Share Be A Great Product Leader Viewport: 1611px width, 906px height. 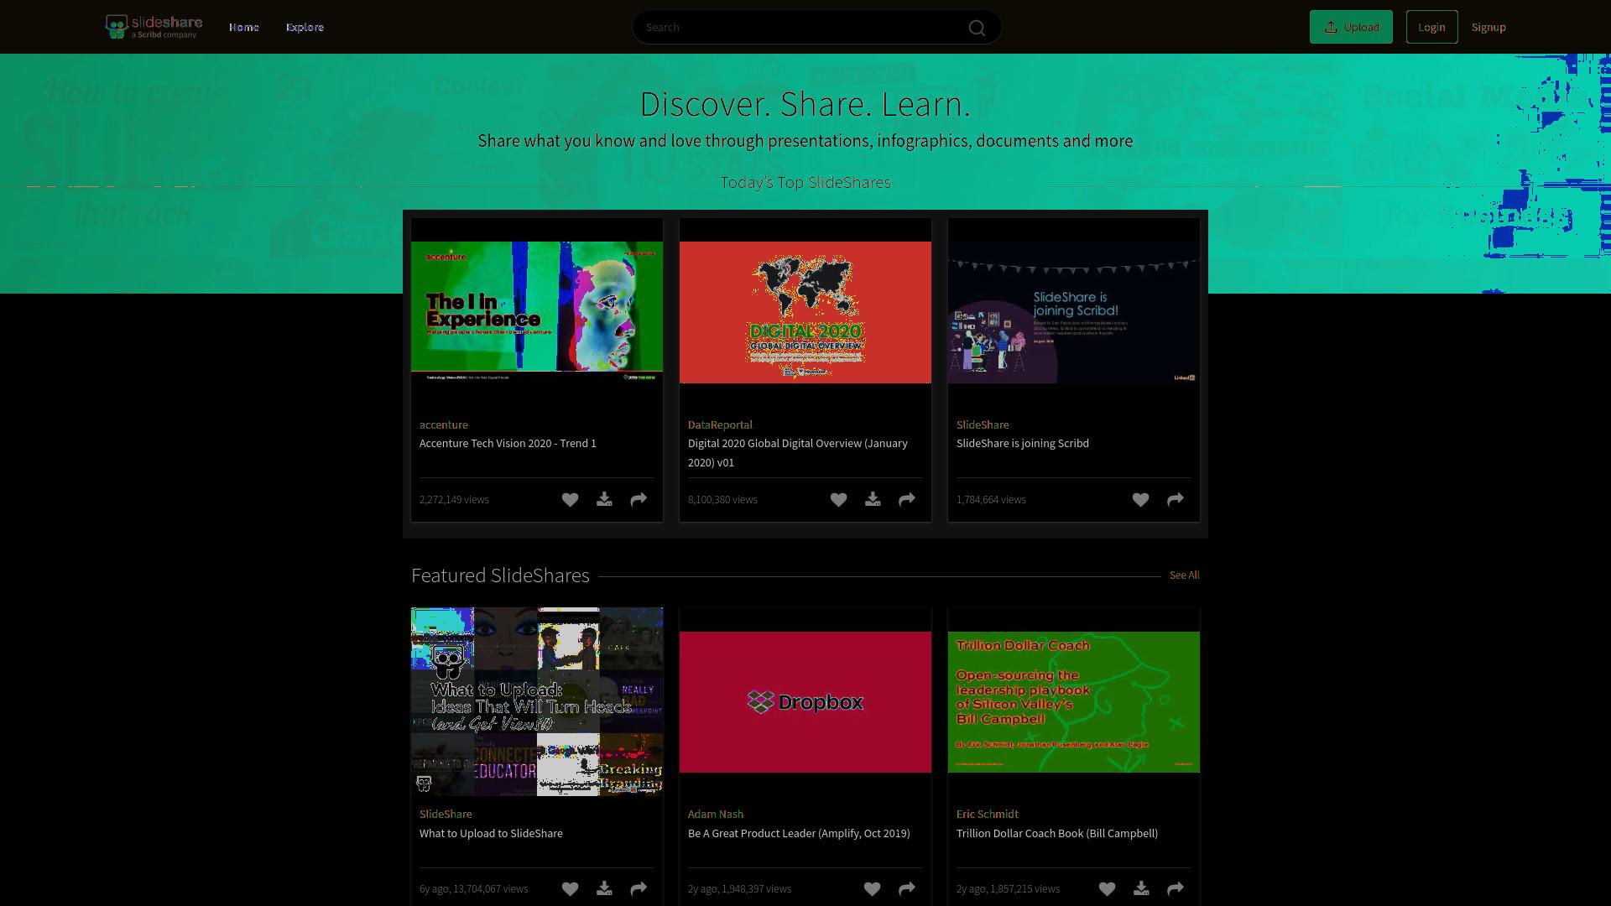coord(907,889)
